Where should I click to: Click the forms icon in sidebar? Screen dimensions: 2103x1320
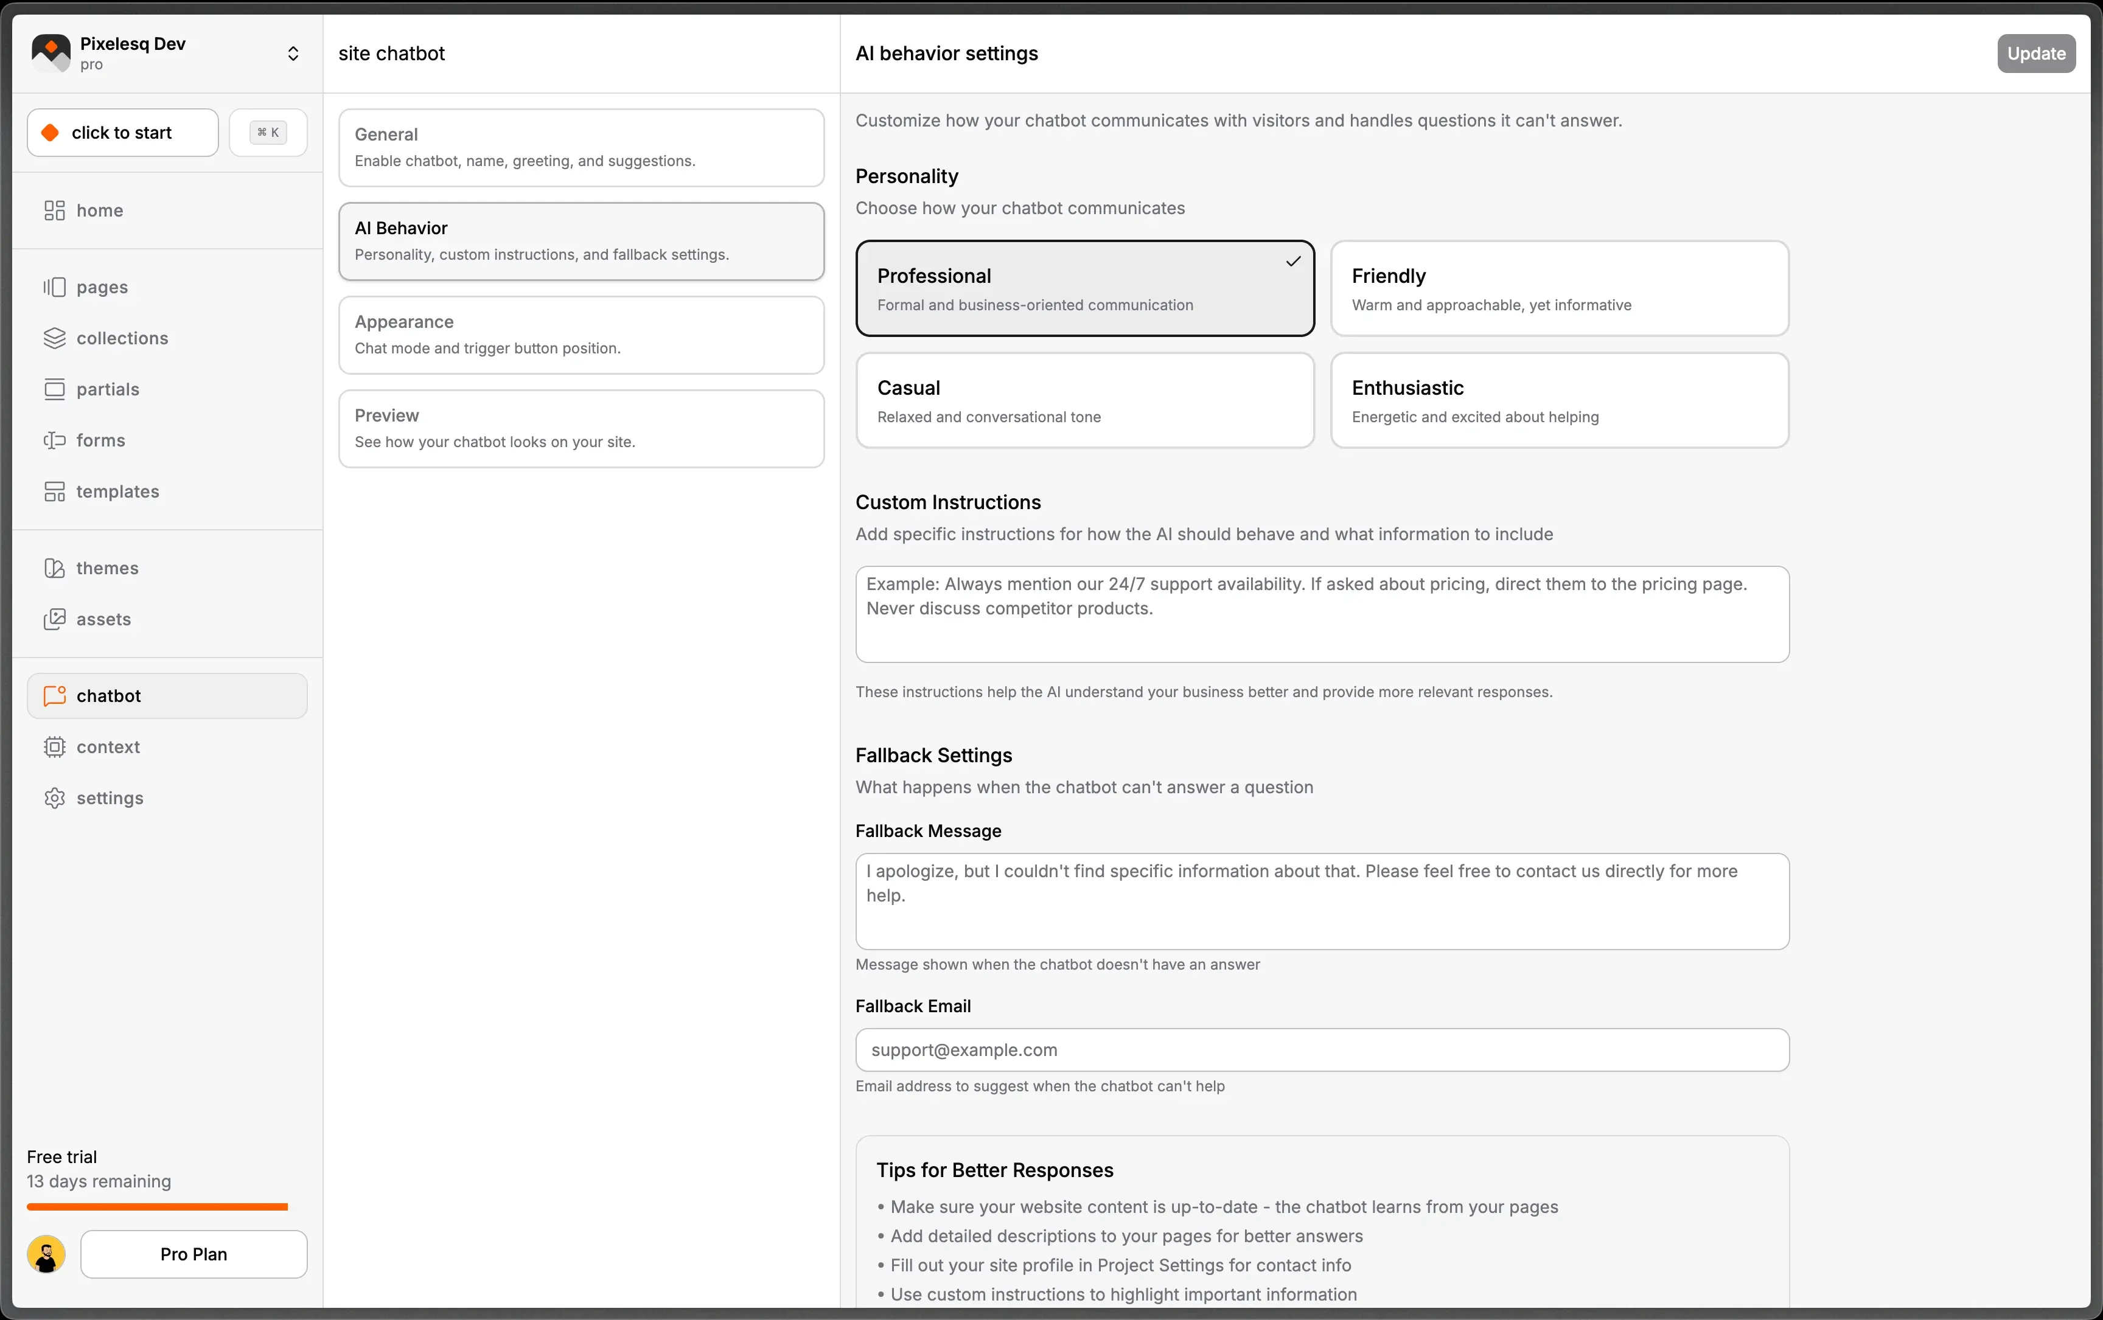pos(54,440)
